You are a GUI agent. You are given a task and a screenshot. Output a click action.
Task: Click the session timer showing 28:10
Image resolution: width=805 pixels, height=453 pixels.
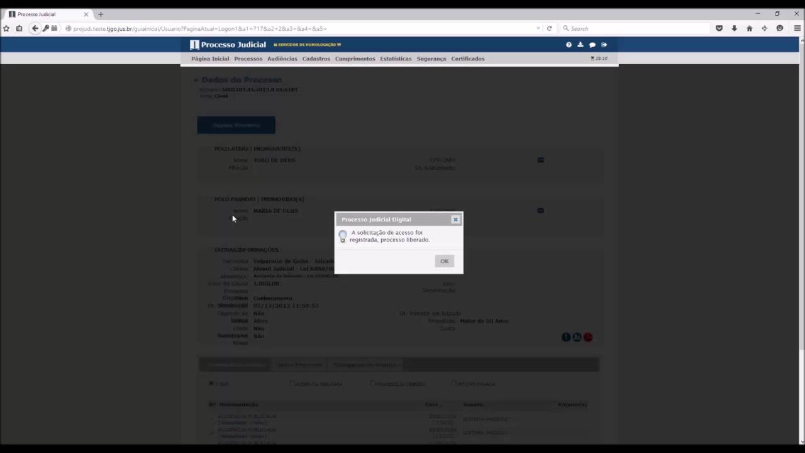[599, 59]
